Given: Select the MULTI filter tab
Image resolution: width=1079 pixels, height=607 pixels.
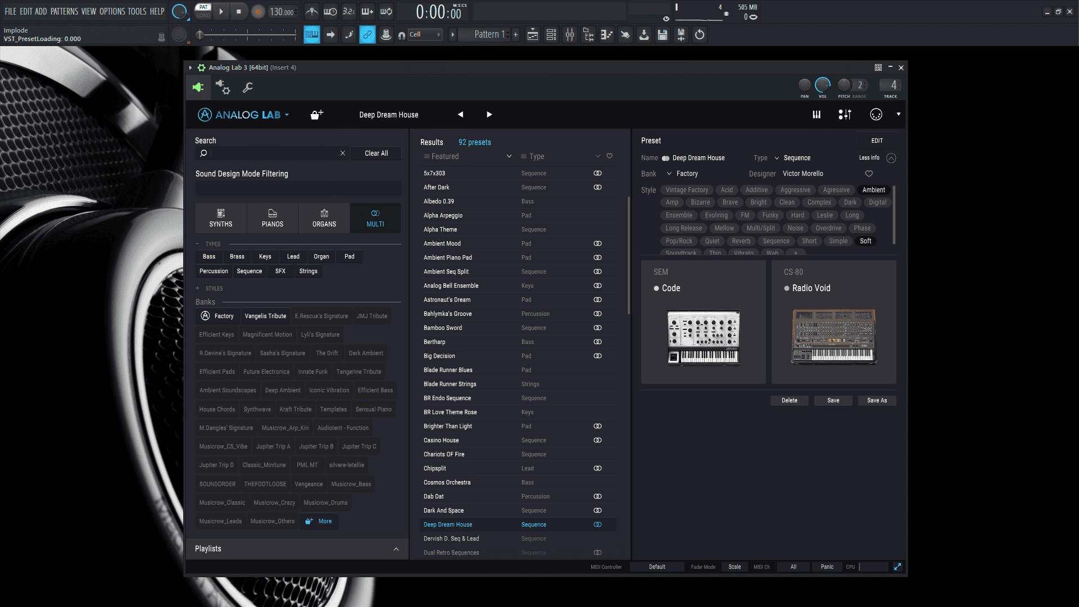Looking at the screenshot, I should tap(375, 218).
